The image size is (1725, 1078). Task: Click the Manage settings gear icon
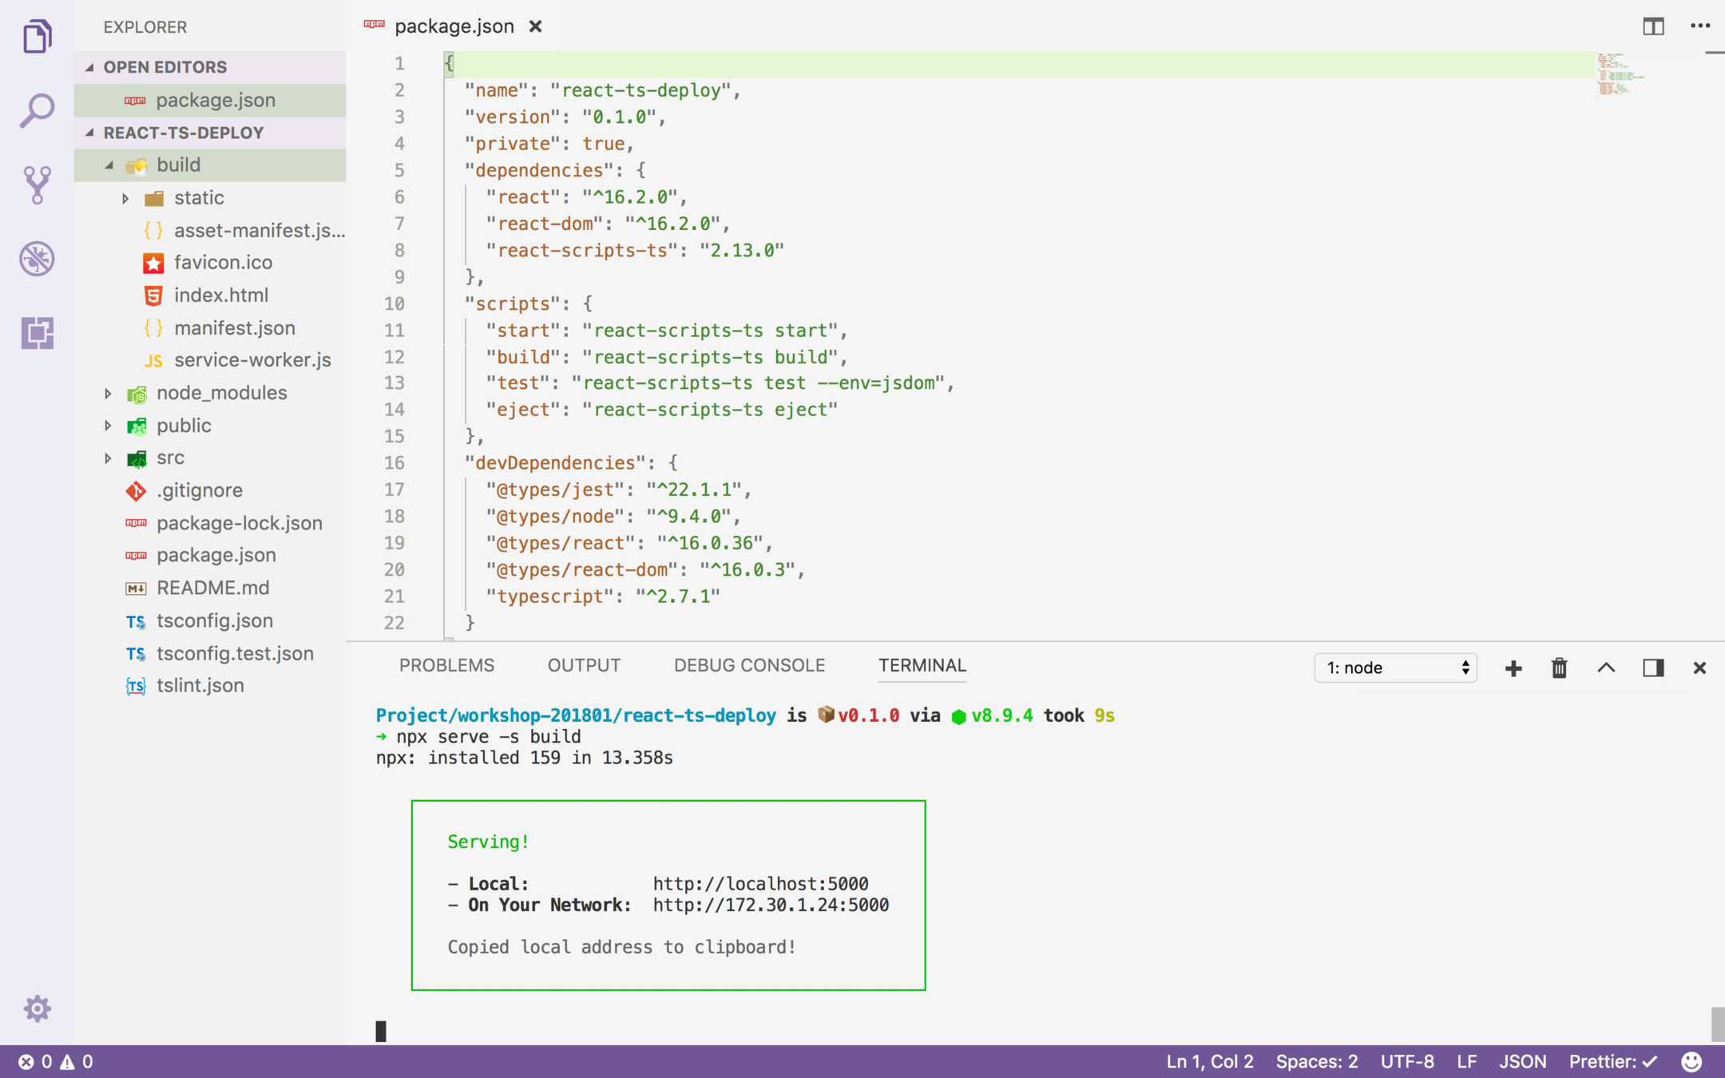pyautogui.click(x=37, y=1009)
